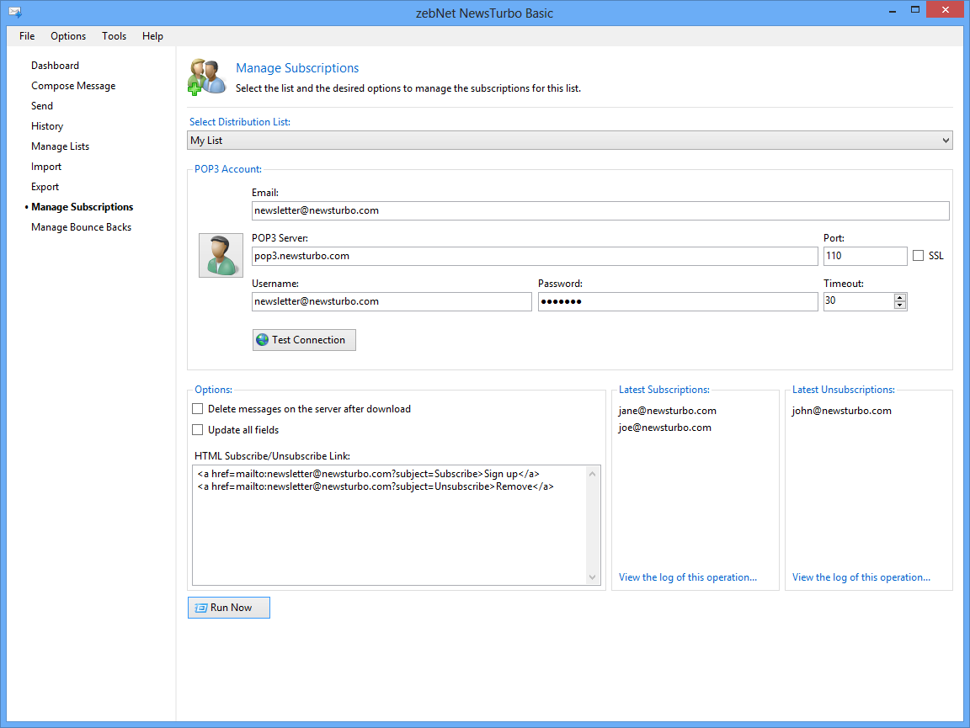Check Delete messages on the server after download

click(198, 409)
